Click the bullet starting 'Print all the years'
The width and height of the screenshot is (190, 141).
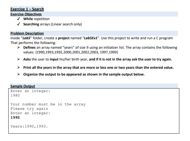point(98,68)
